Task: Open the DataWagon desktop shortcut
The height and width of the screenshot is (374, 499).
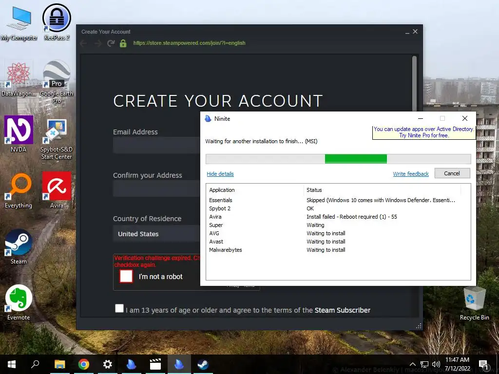Action: click(19, 79)
